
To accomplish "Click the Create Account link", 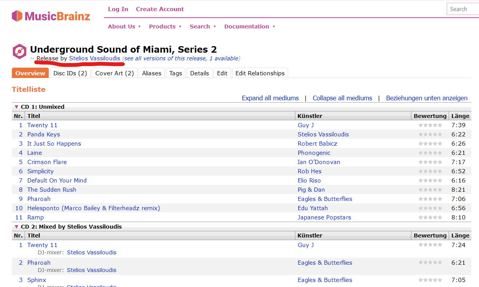I will click(160, 9).
